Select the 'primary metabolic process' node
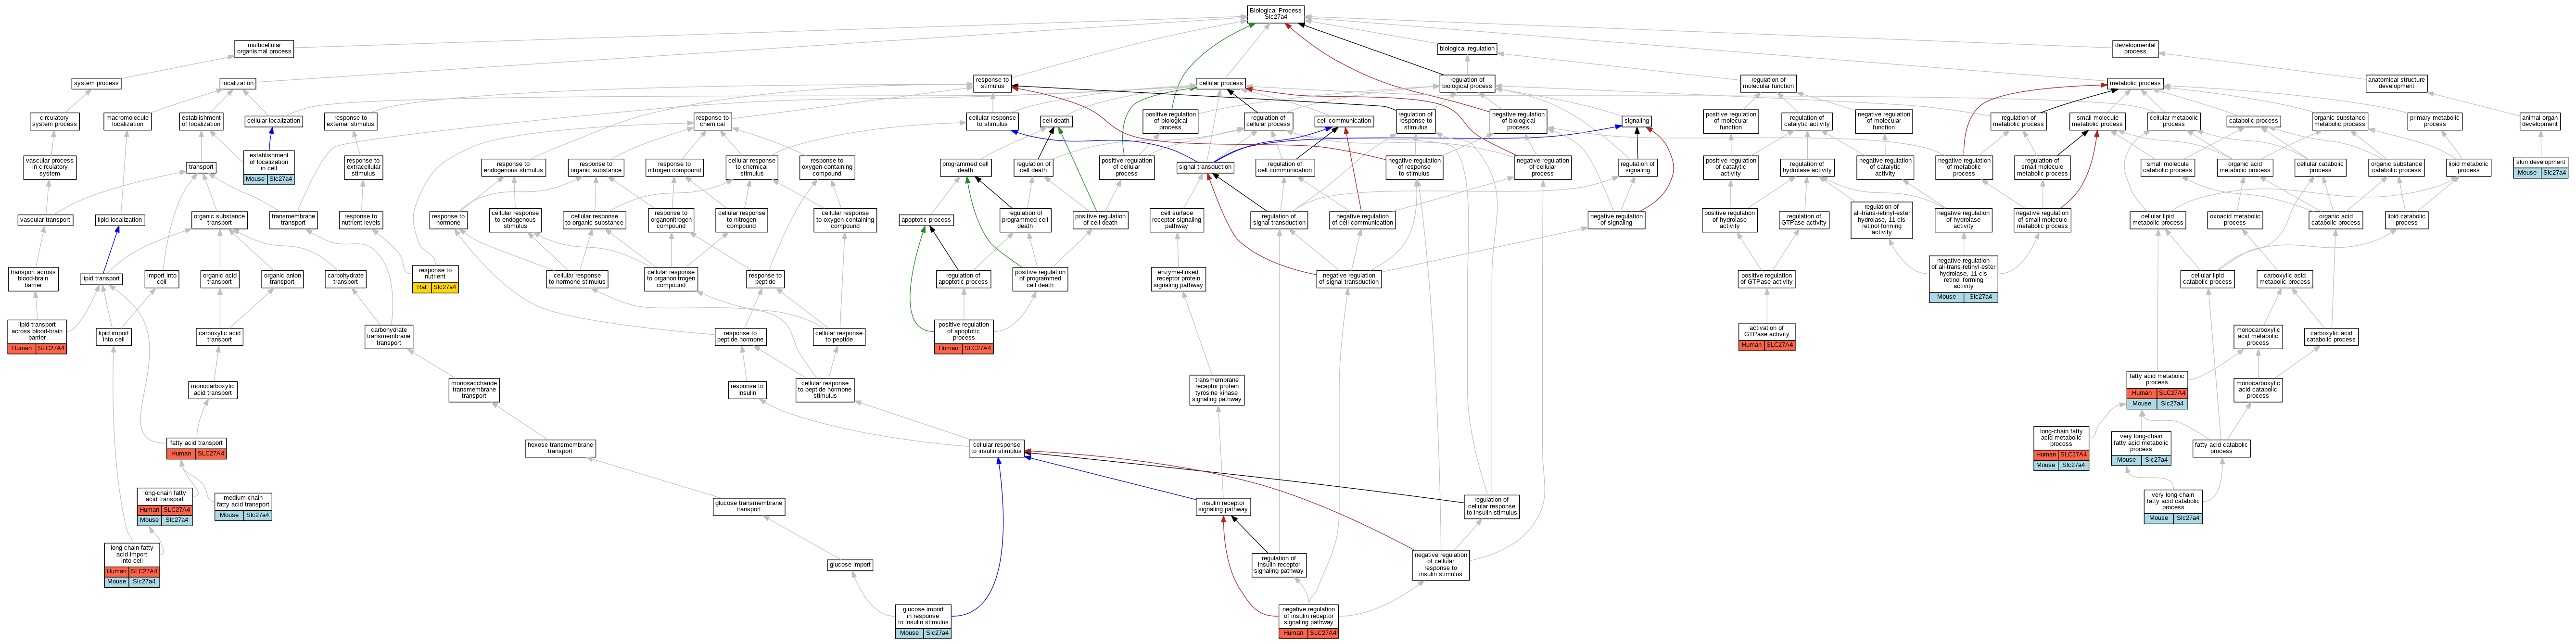2576x644 pixels. click(x=2434, y=121)
